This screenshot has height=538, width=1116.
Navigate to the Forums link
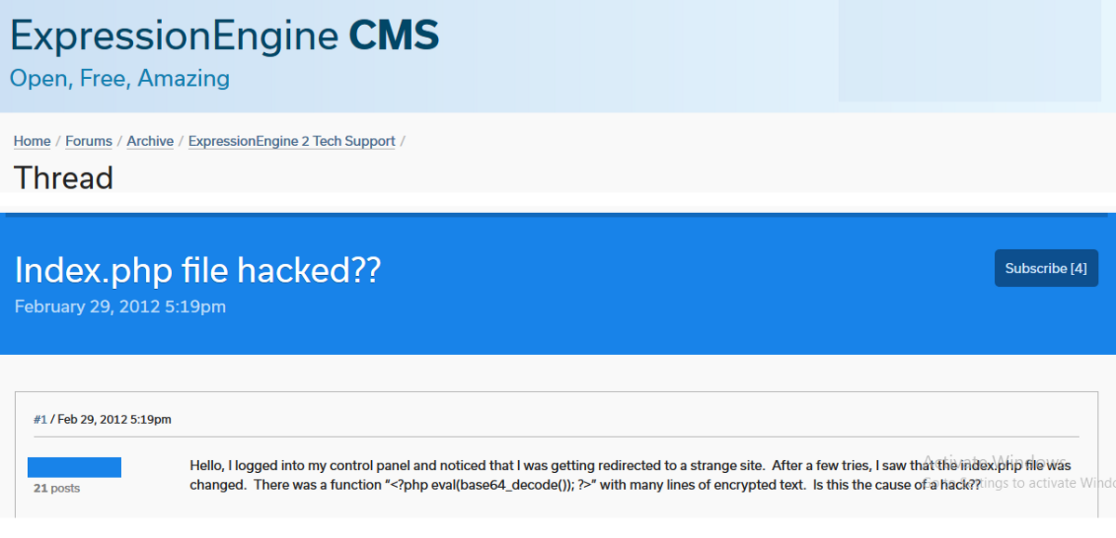(x=88, y=140)
